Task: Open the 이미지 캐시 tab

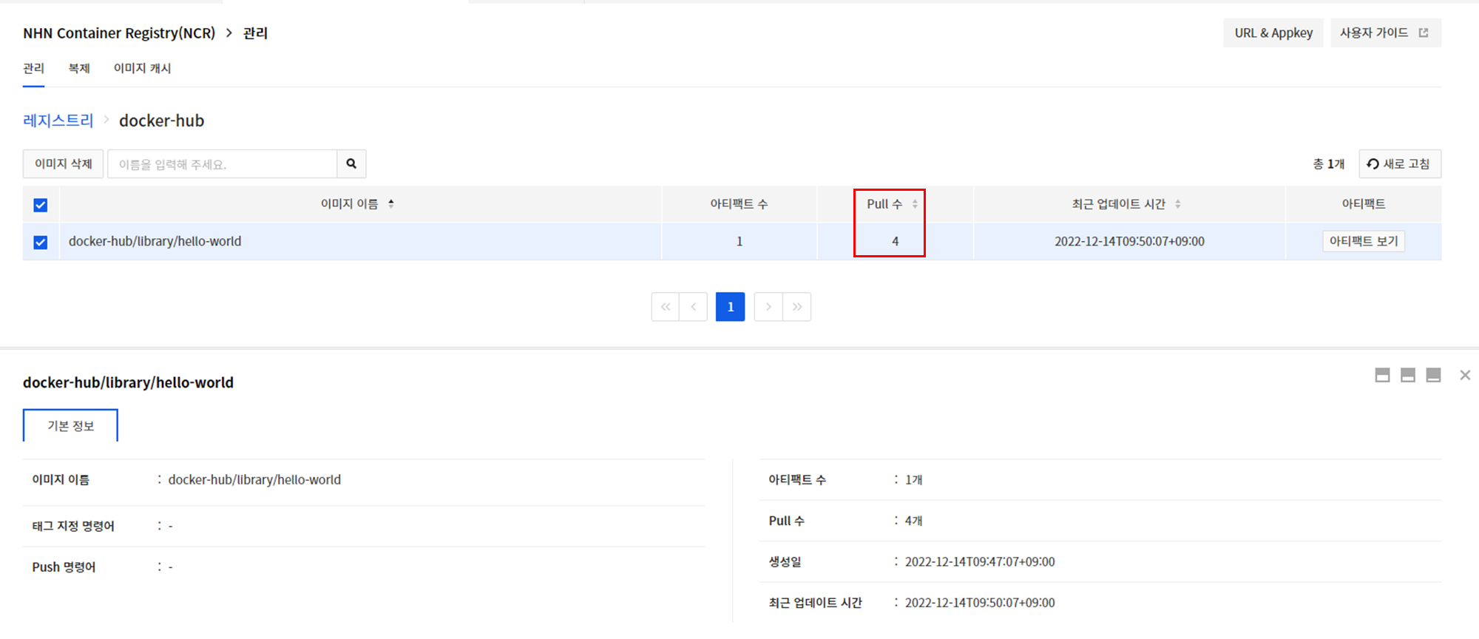Action: click(142, 69)
